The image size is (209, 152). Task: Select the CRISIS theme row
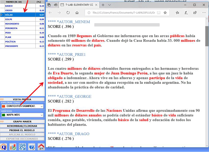22,10
